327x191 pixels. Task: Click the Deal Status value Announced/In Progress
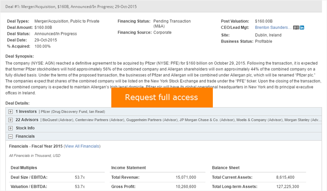tap(55, 34)
